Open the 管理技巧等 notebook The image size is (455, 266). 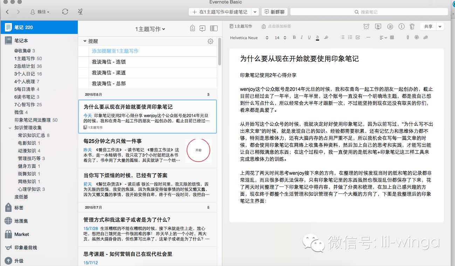[x=32, y=158]
